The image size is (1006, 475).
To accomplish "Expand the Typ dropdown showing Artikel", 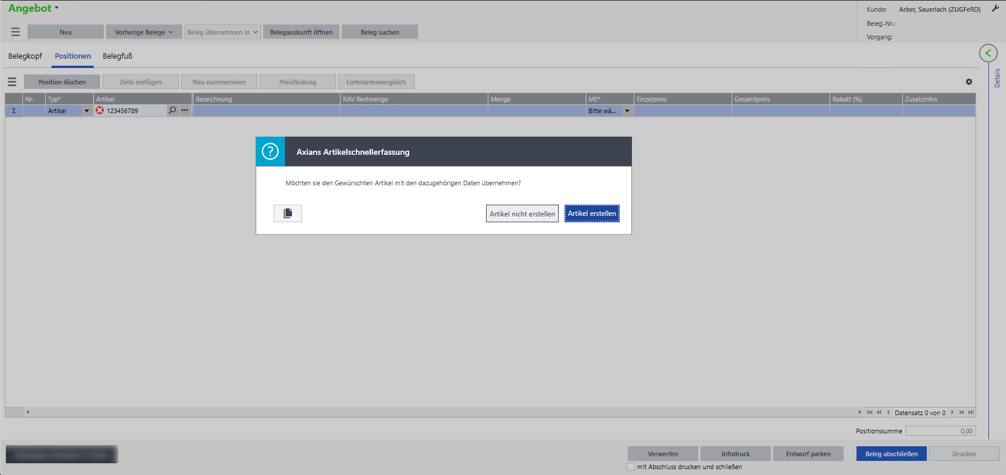I will (x=87, y=111).
